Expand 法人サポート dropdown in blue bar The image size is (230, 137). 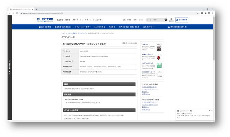click(149, 27)
